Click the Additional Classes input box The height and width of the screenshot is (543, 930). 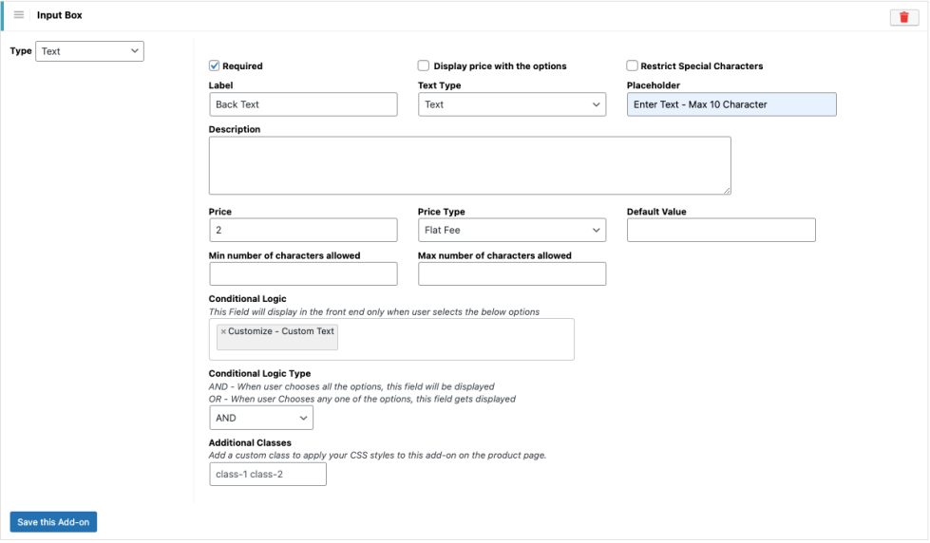[267, 474]
